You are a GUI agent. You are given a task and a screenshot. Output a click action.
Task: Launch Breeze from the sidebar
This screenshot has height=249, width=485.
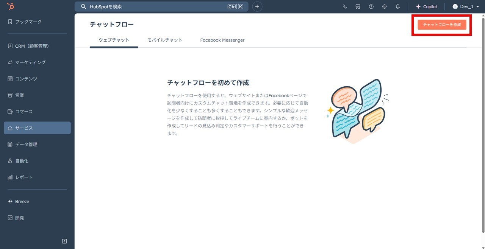tap(21, 201)
